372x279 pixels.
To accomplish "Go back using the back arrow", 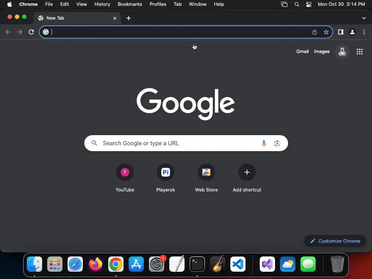I will [8, 32].
